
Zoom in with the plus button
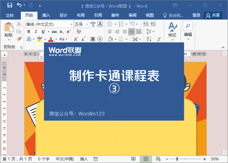pyautogui.click(x=205, y=159)
